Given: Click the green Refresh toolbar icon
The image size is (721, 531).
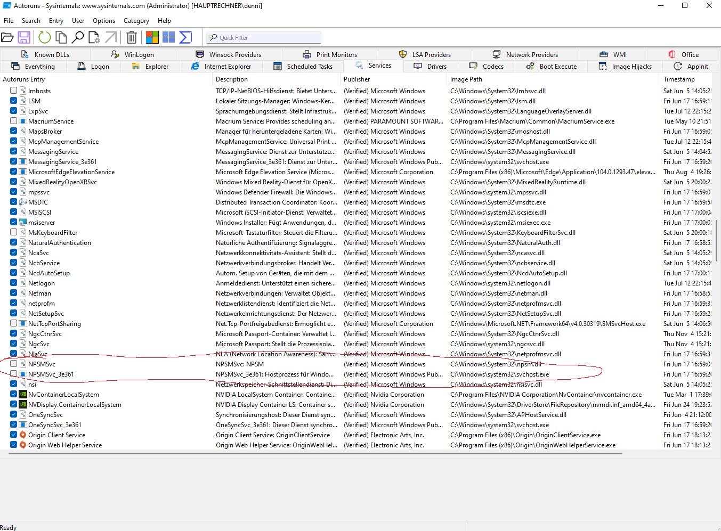Looking at the screenshot, I should tap(45, 37).
